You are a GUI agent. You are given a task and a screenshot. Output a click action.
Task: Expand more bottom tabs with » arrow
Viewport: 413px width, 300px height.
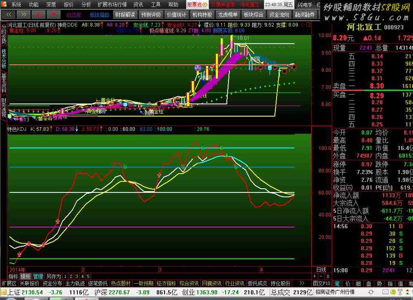tap(302, 283)
